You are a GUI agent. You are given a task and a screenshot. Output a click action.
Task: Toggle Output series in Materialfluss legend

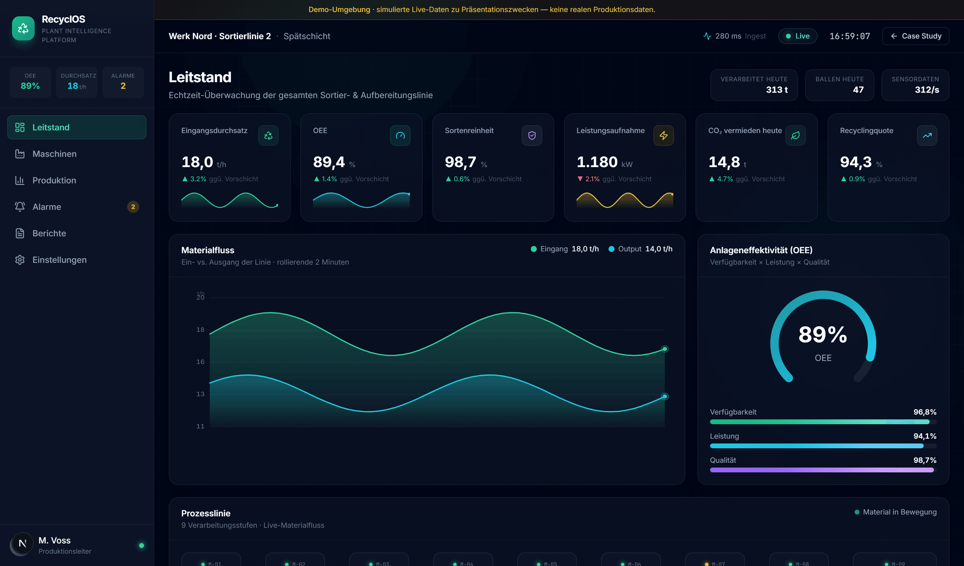point(640,249)
